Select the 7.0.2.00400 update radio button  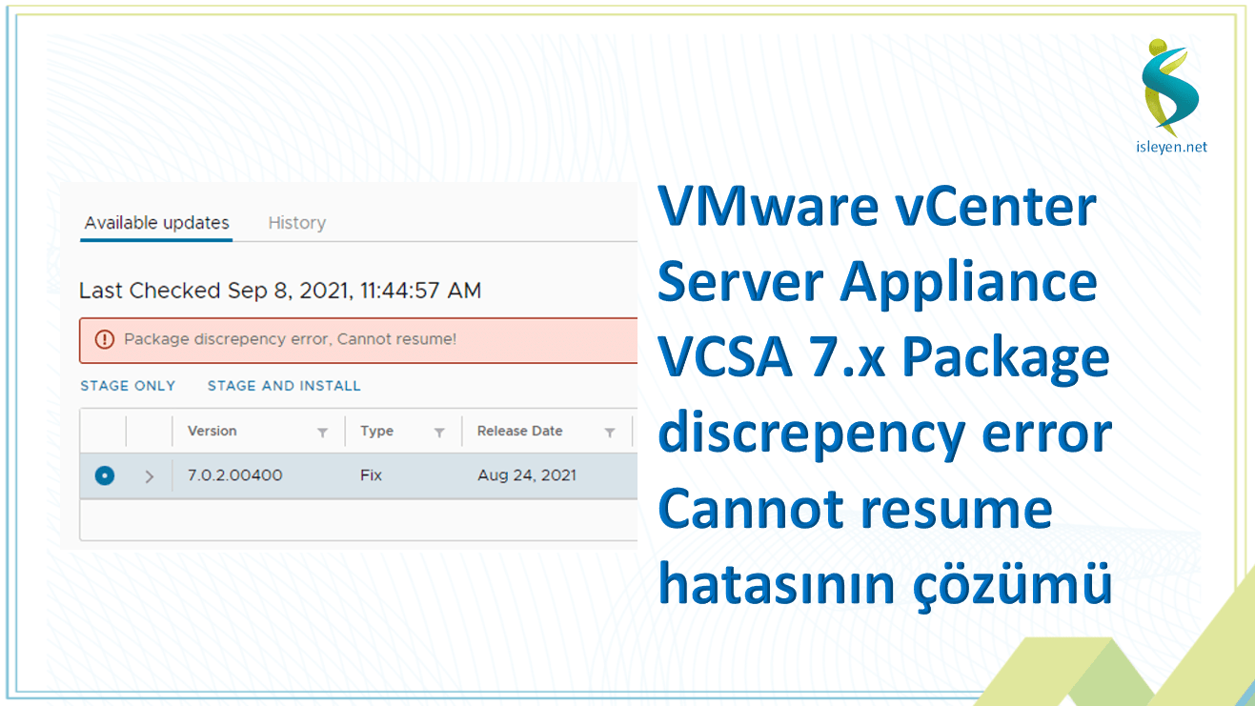(x=105, y=475)
